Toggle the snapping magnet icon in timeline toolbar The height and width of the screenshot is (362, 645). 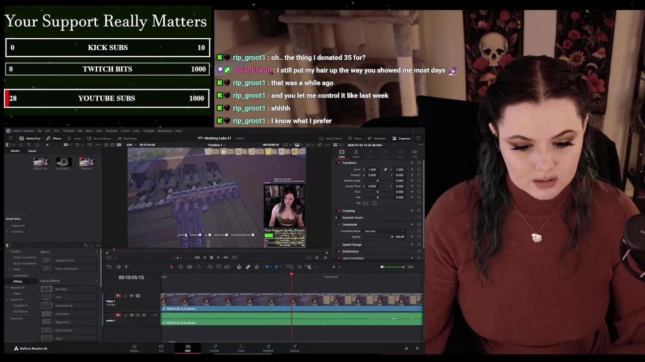pyautogui.click(x=239, y=267)
